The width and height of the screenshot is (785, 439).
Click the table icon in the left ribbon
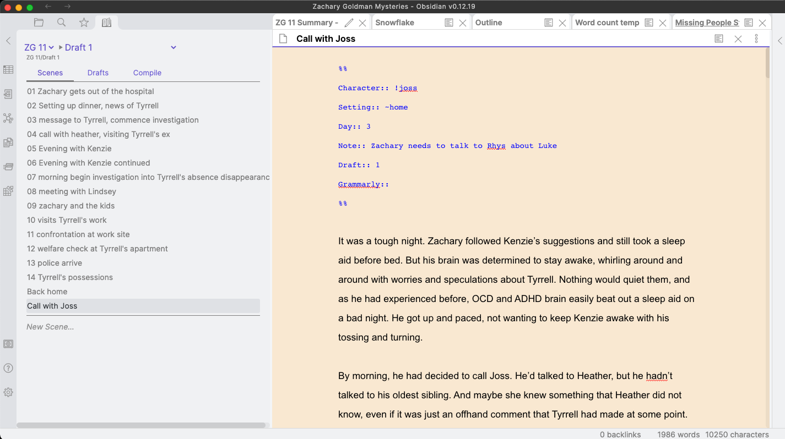point(8,70)
